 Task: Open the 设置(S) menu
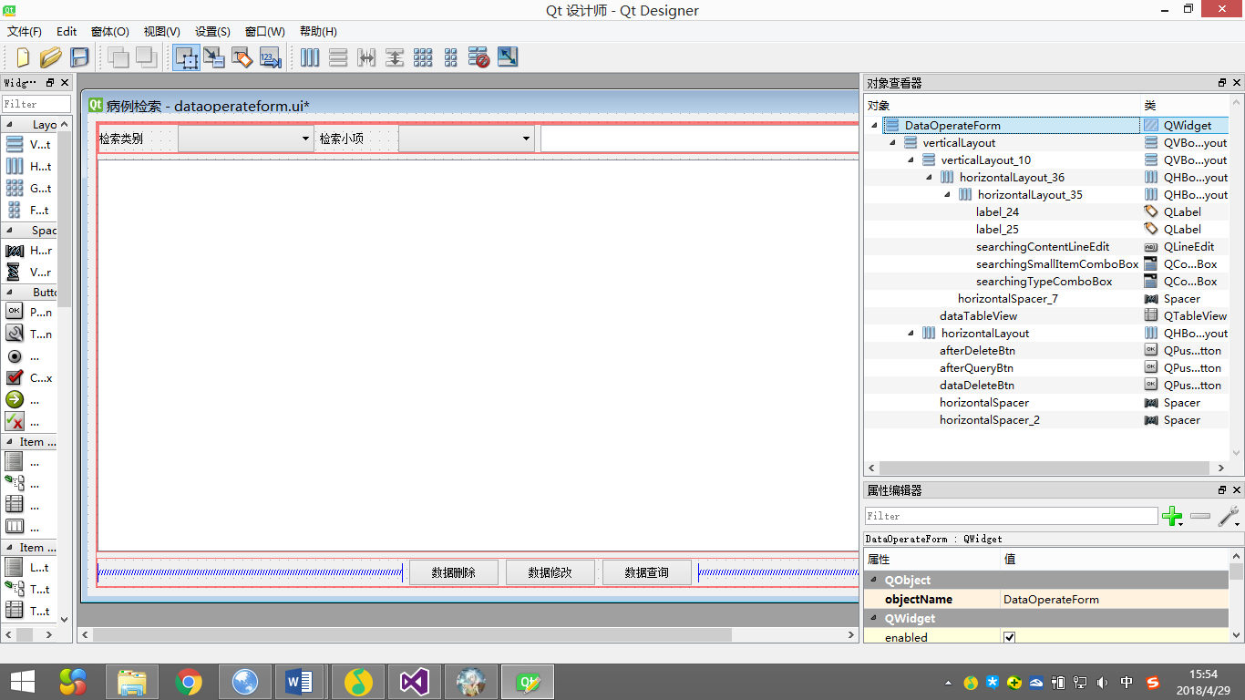212,31
